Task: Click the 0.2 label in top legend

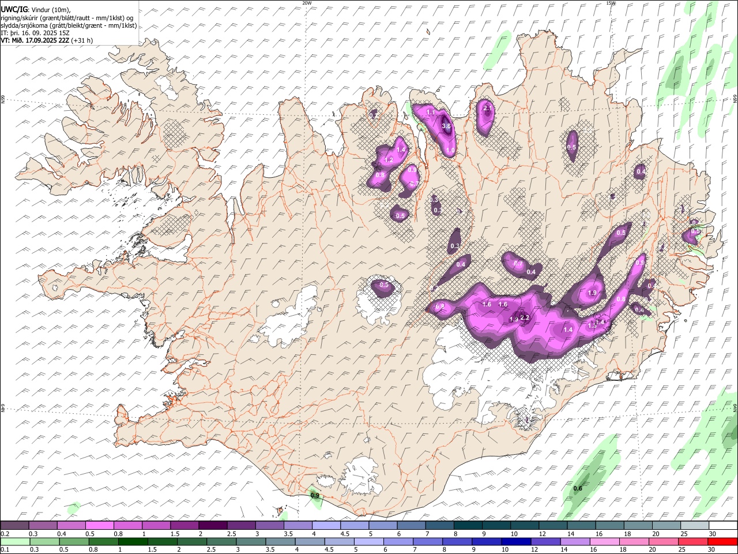Action: (5, 534)
